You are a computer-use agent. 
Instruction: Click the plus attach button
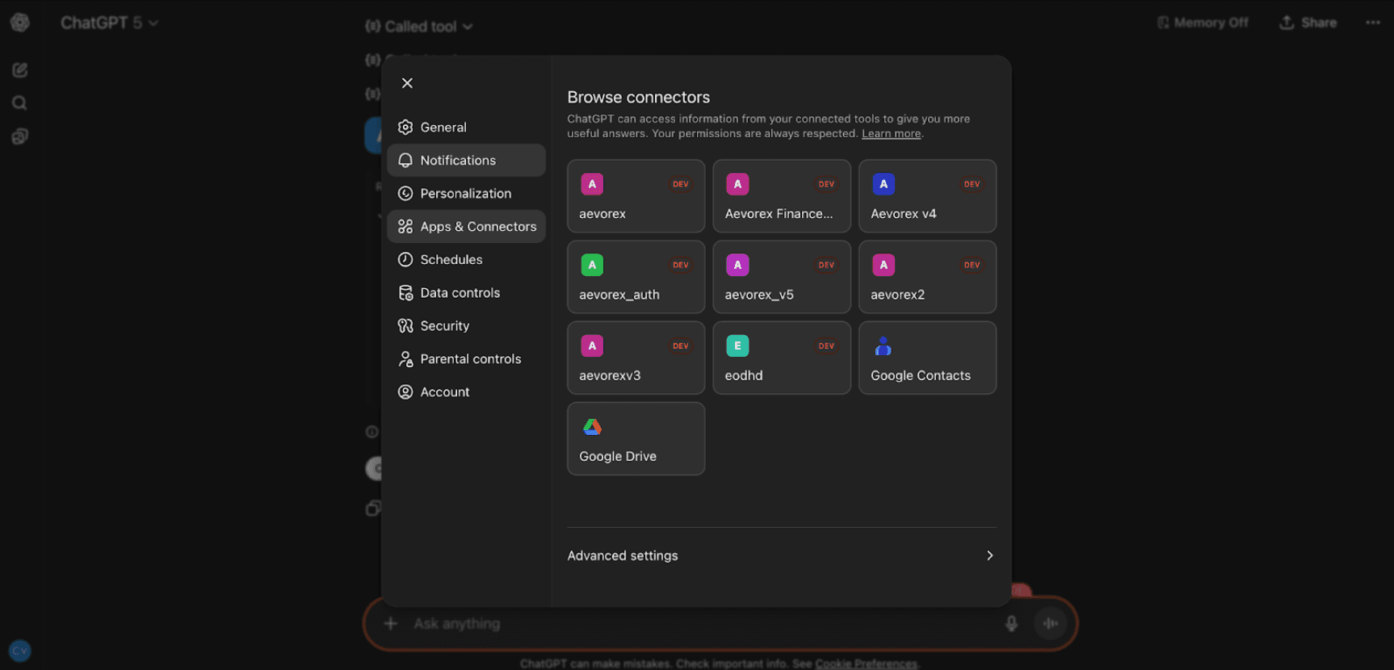click(x=390, y=623)
